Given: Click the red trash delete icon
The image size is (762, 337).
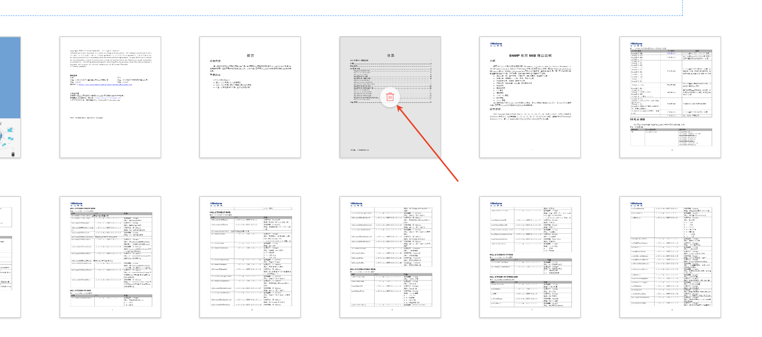Looking at the screenshot, I should [x=390, y=97].
